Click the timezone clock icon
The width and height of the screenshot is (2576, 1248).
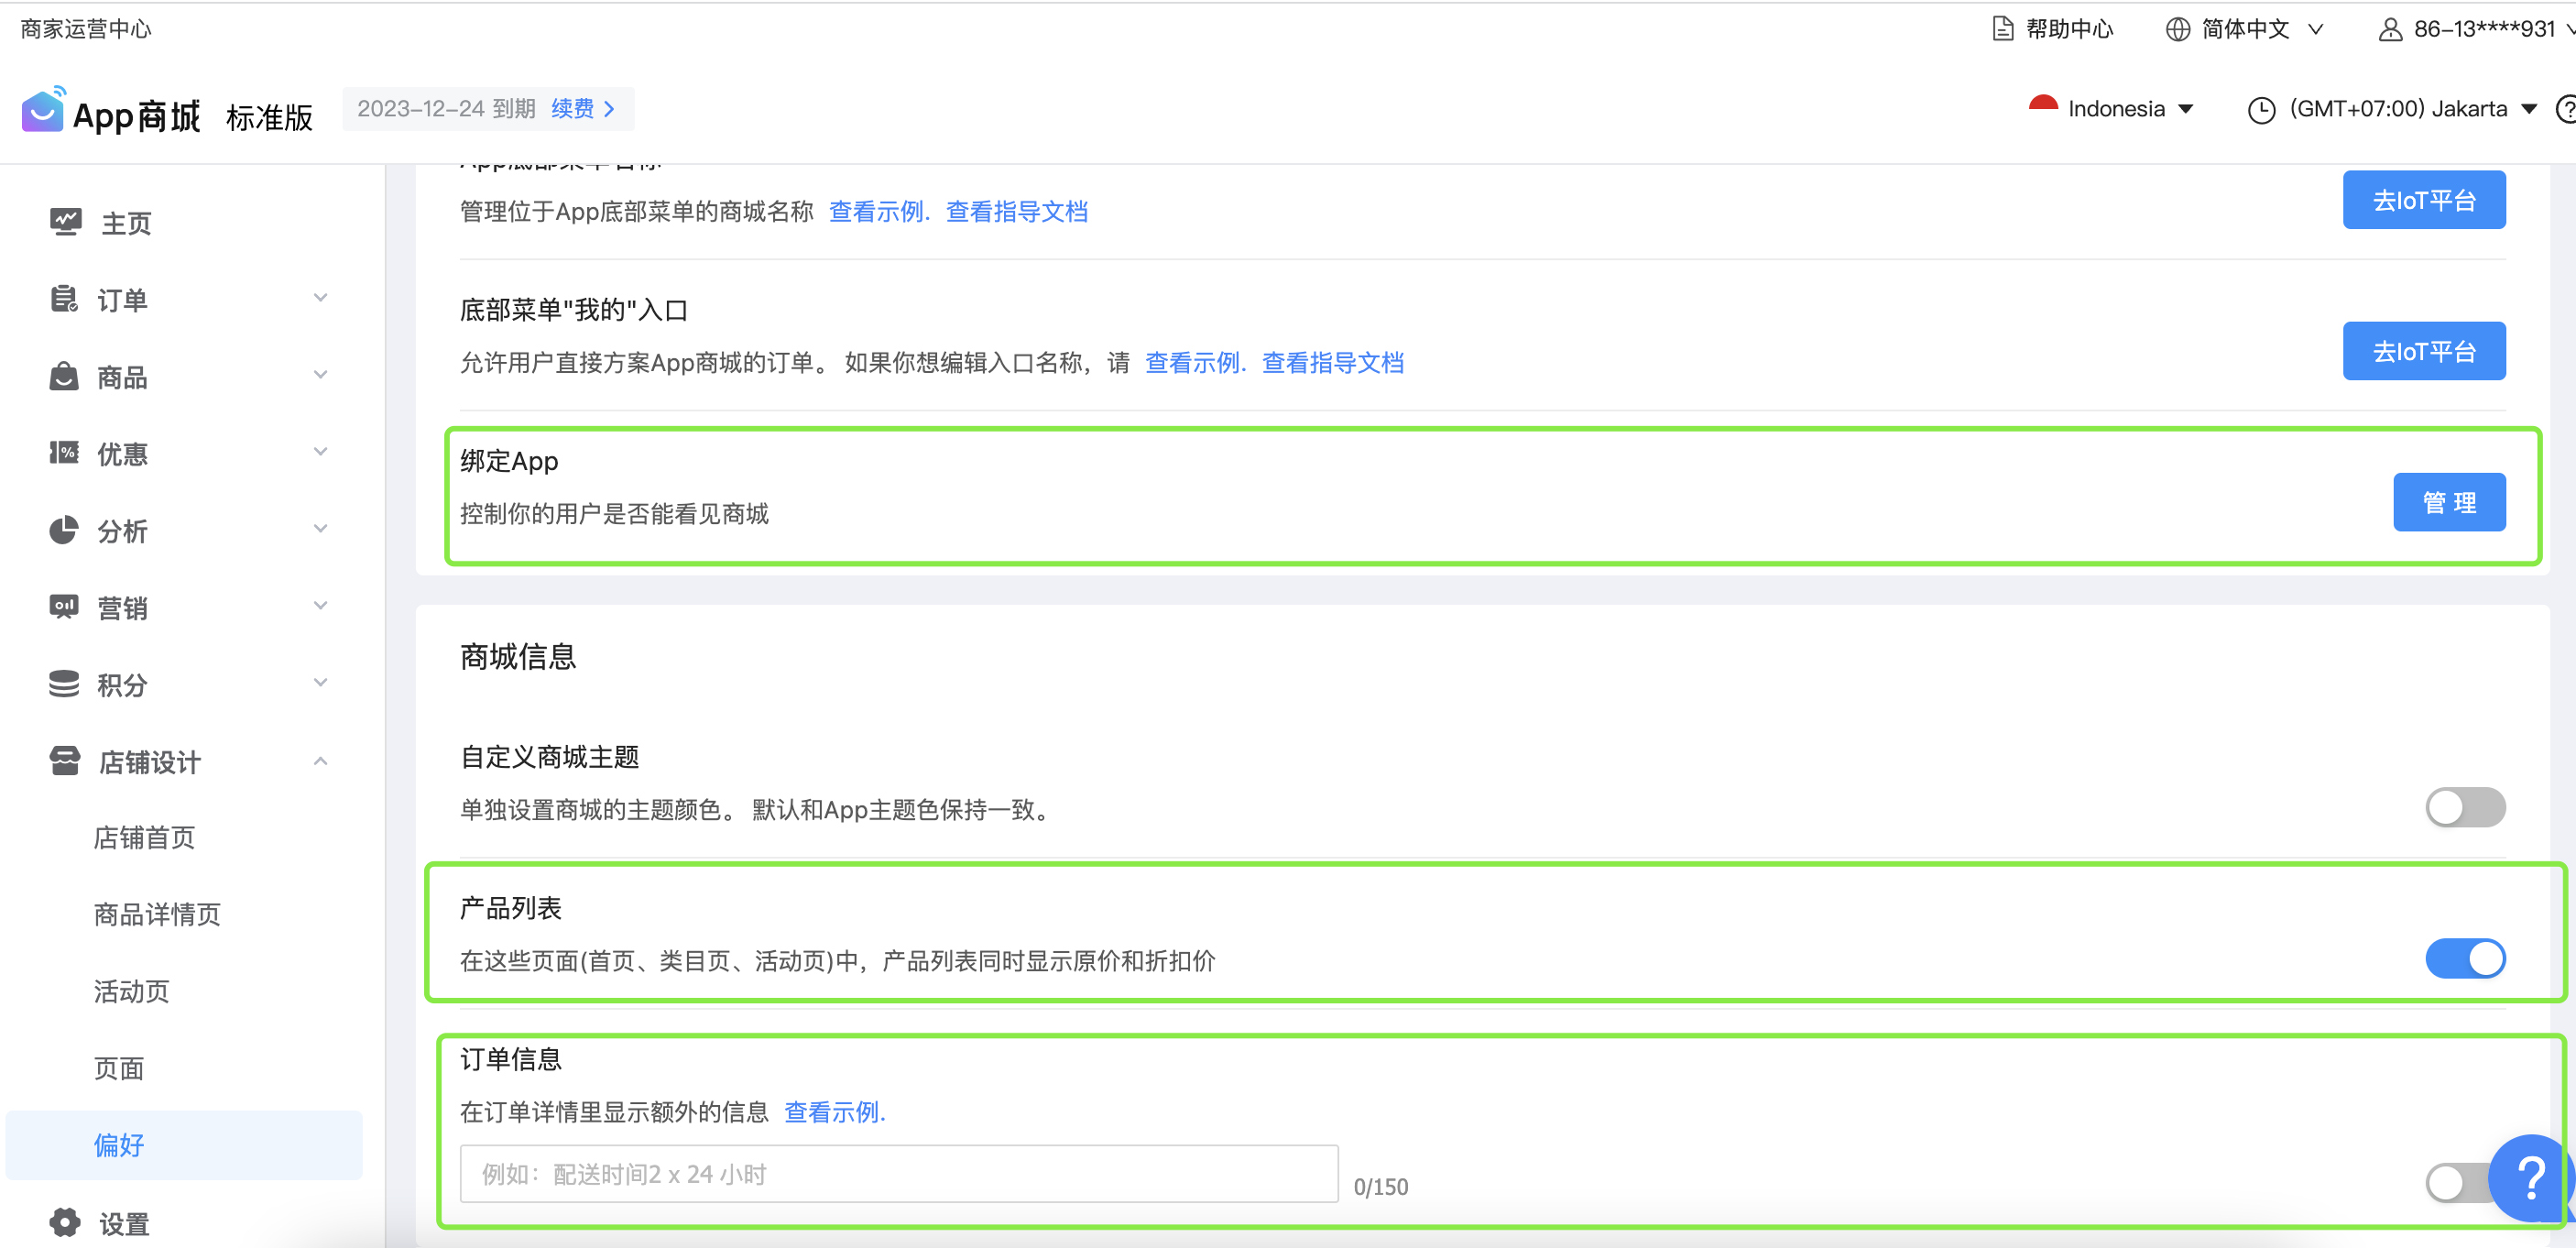(x=2262, y=109)
